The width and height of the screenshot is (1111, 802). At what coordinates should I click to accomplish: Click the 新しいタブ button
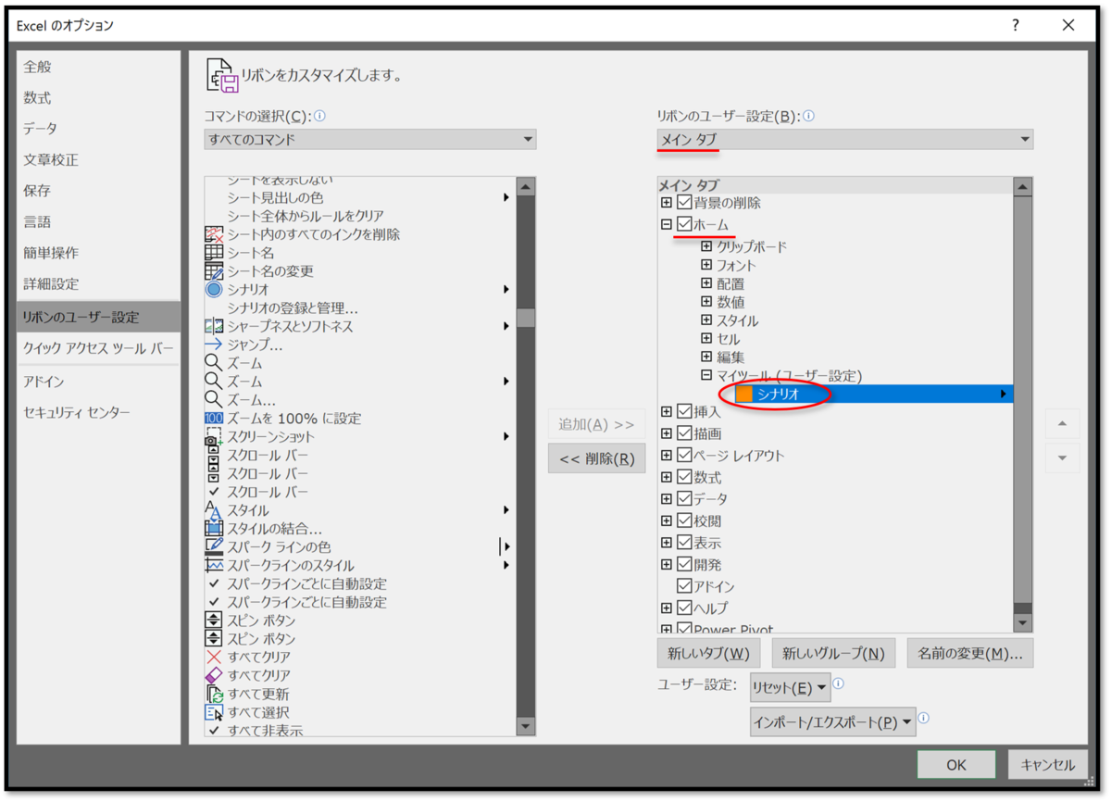710,653
